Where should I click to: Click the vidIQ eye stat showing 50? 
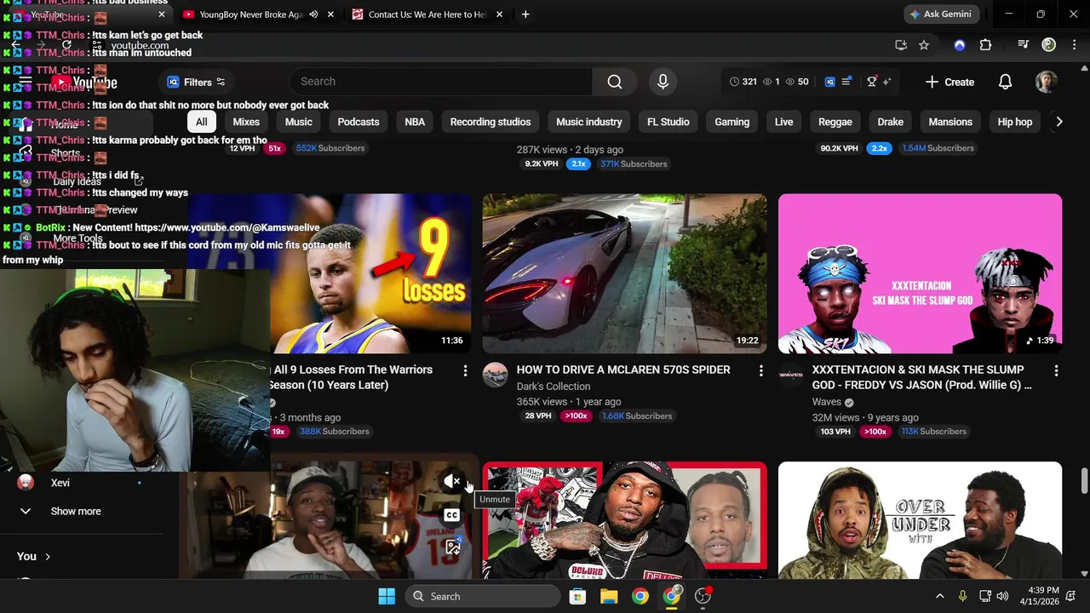tap(797, 82)
